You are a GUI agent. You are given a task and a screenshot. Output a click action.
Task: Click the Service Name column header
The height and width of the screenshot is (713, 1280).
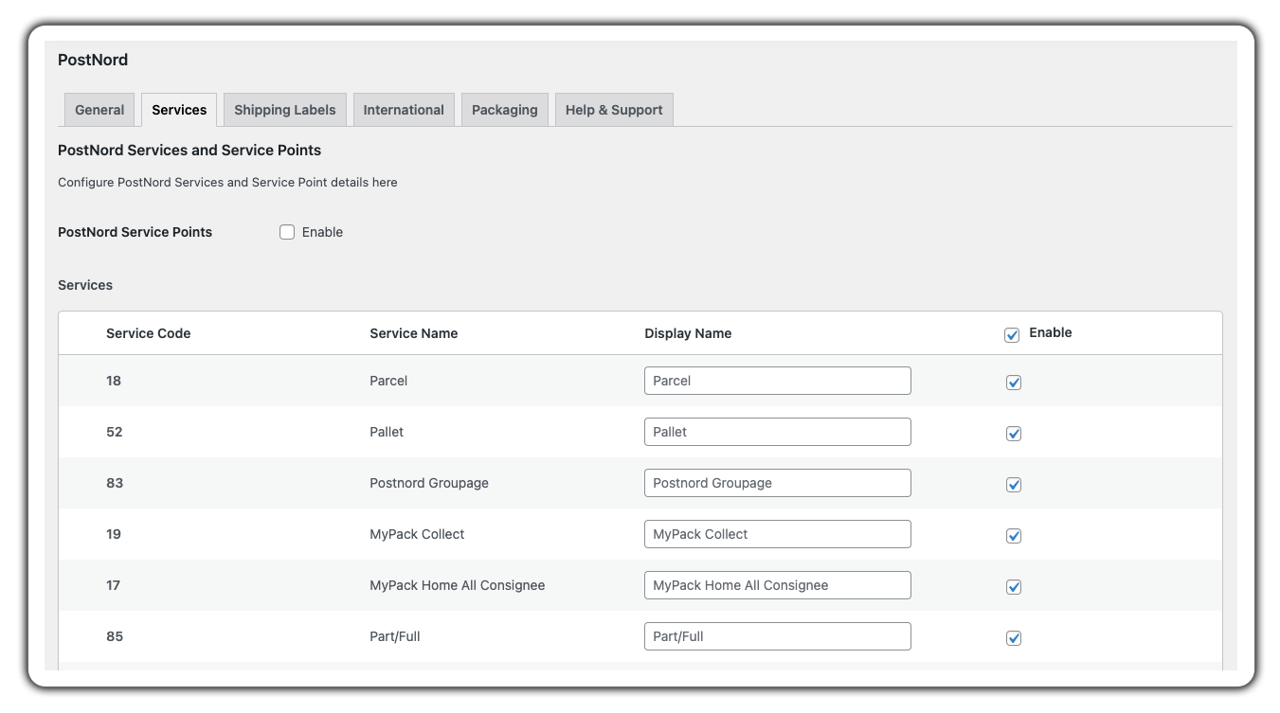coord(414,333)
